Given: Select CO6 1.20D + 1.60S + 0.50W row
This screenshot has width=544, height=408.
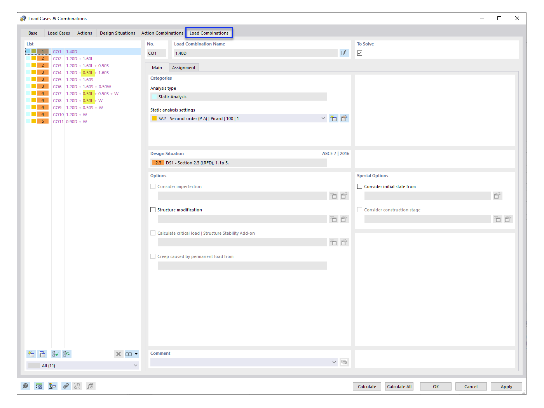Looking at the screenshot, I should [83, 87].
